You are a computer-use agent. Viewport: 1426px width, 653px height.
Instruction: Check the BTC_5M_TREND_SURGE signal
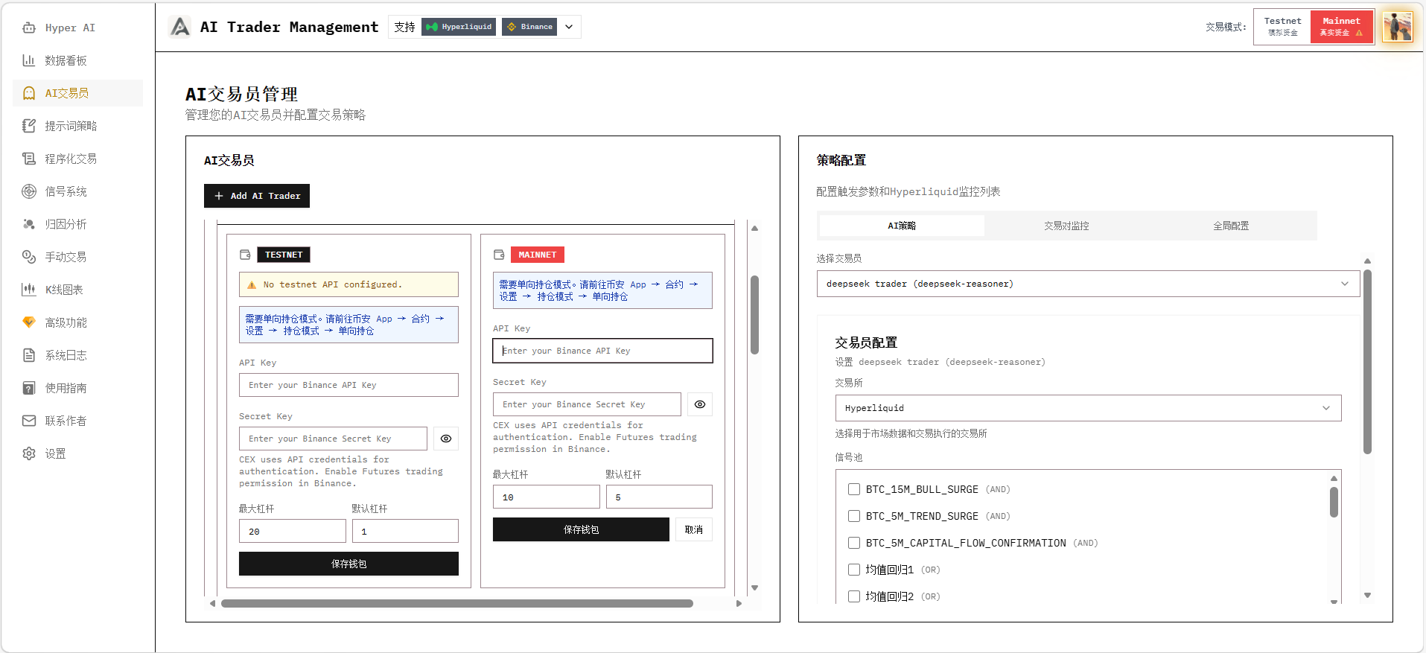(x=854, y=516)
